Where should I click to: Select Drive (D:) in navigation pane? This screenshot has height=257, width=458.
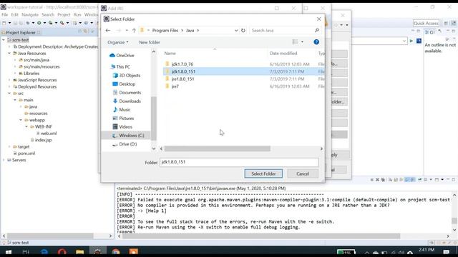(x=125, y=144)
